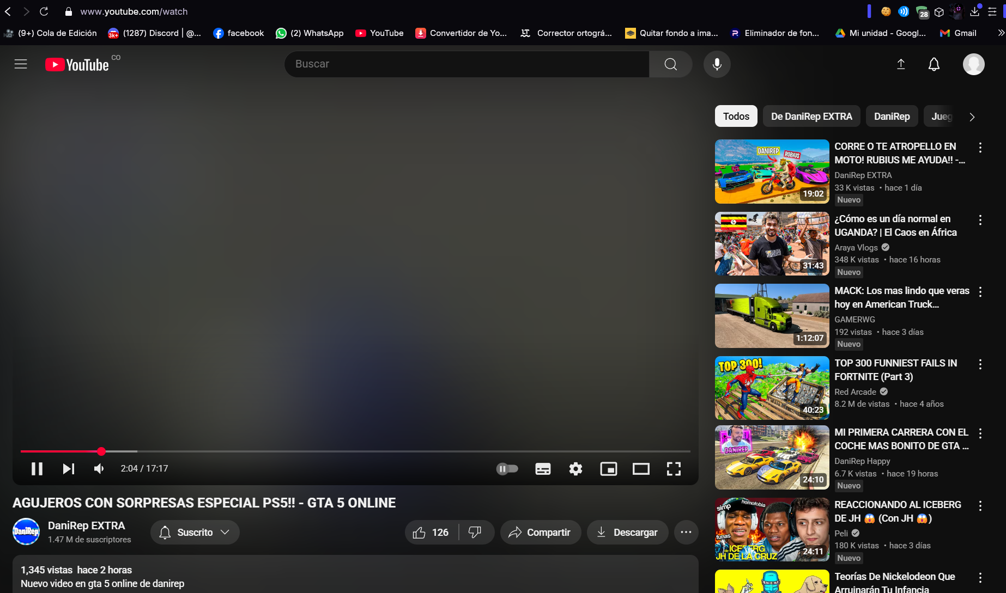This screenshot has width=1006, height=593.
Task: Open YouTube notifications bell
Action: pos(934,64)
